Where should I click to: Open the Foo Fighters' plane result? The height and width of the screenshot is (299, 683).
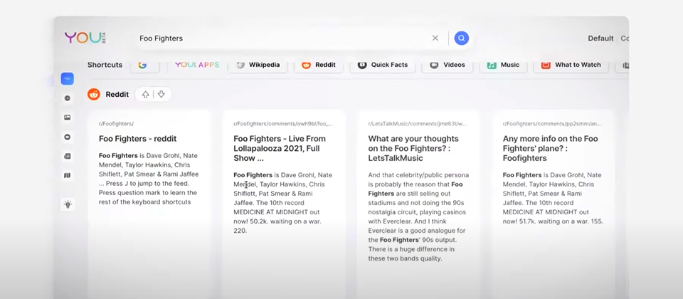click(550, 148)
